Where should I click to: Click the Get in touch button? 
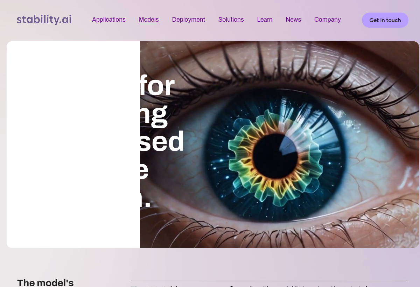coord(385,20)
